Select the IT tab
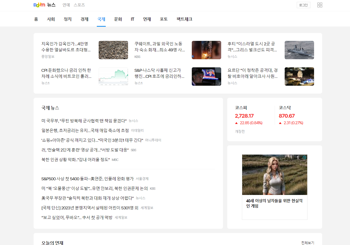Image resolution: width=350 pixels, height=245 pixels. click(132, 19)
